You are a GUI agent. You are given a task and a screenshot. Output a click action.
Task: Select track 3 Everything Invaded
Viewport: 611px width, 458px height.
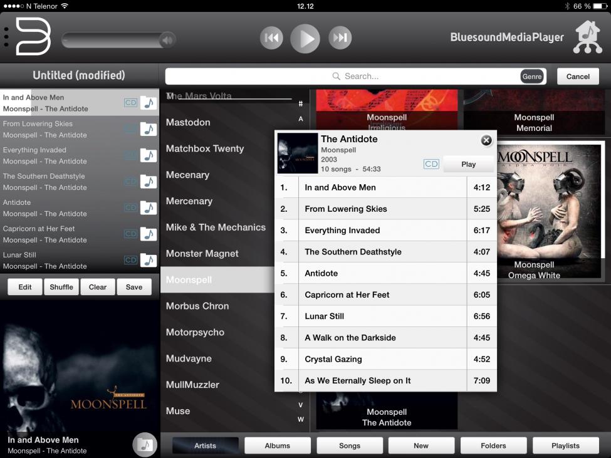coord(385,230)
